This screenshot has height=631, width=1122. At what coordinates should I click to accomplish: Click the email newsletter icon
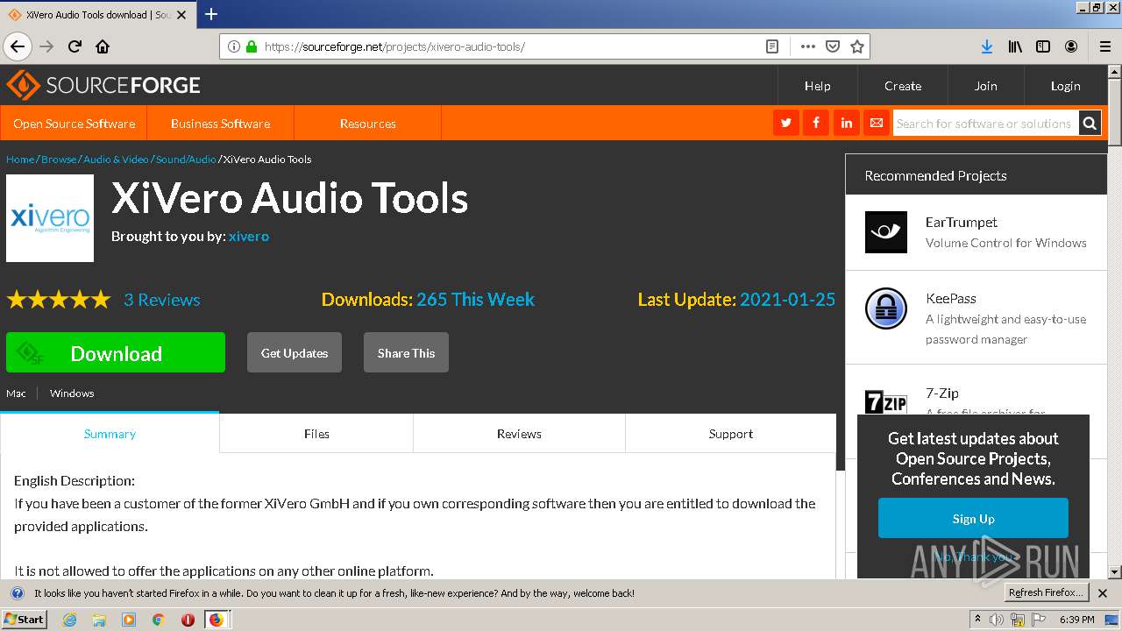coord(876,123)
